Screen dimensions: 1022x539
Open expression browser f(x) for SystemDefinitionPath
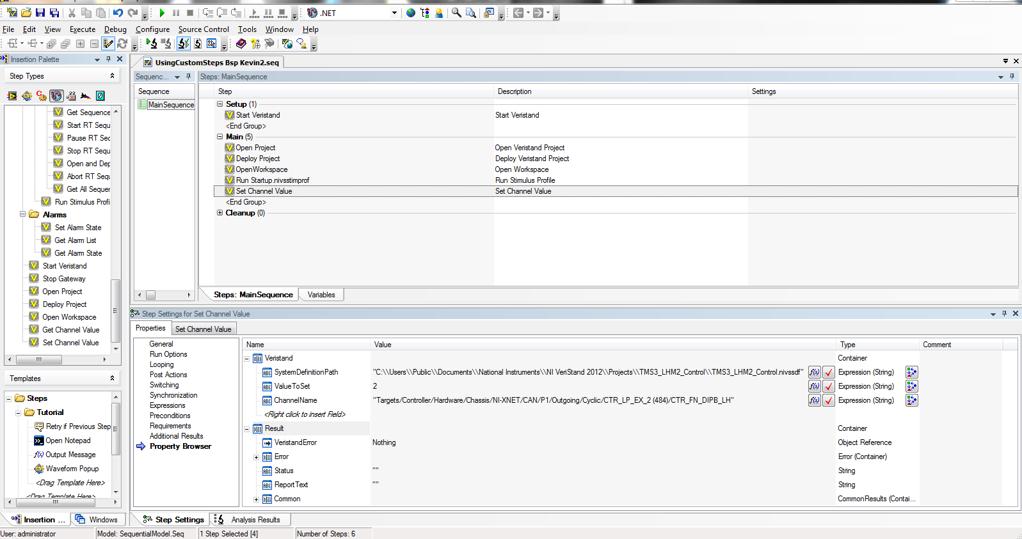click(x=814, y=372)
